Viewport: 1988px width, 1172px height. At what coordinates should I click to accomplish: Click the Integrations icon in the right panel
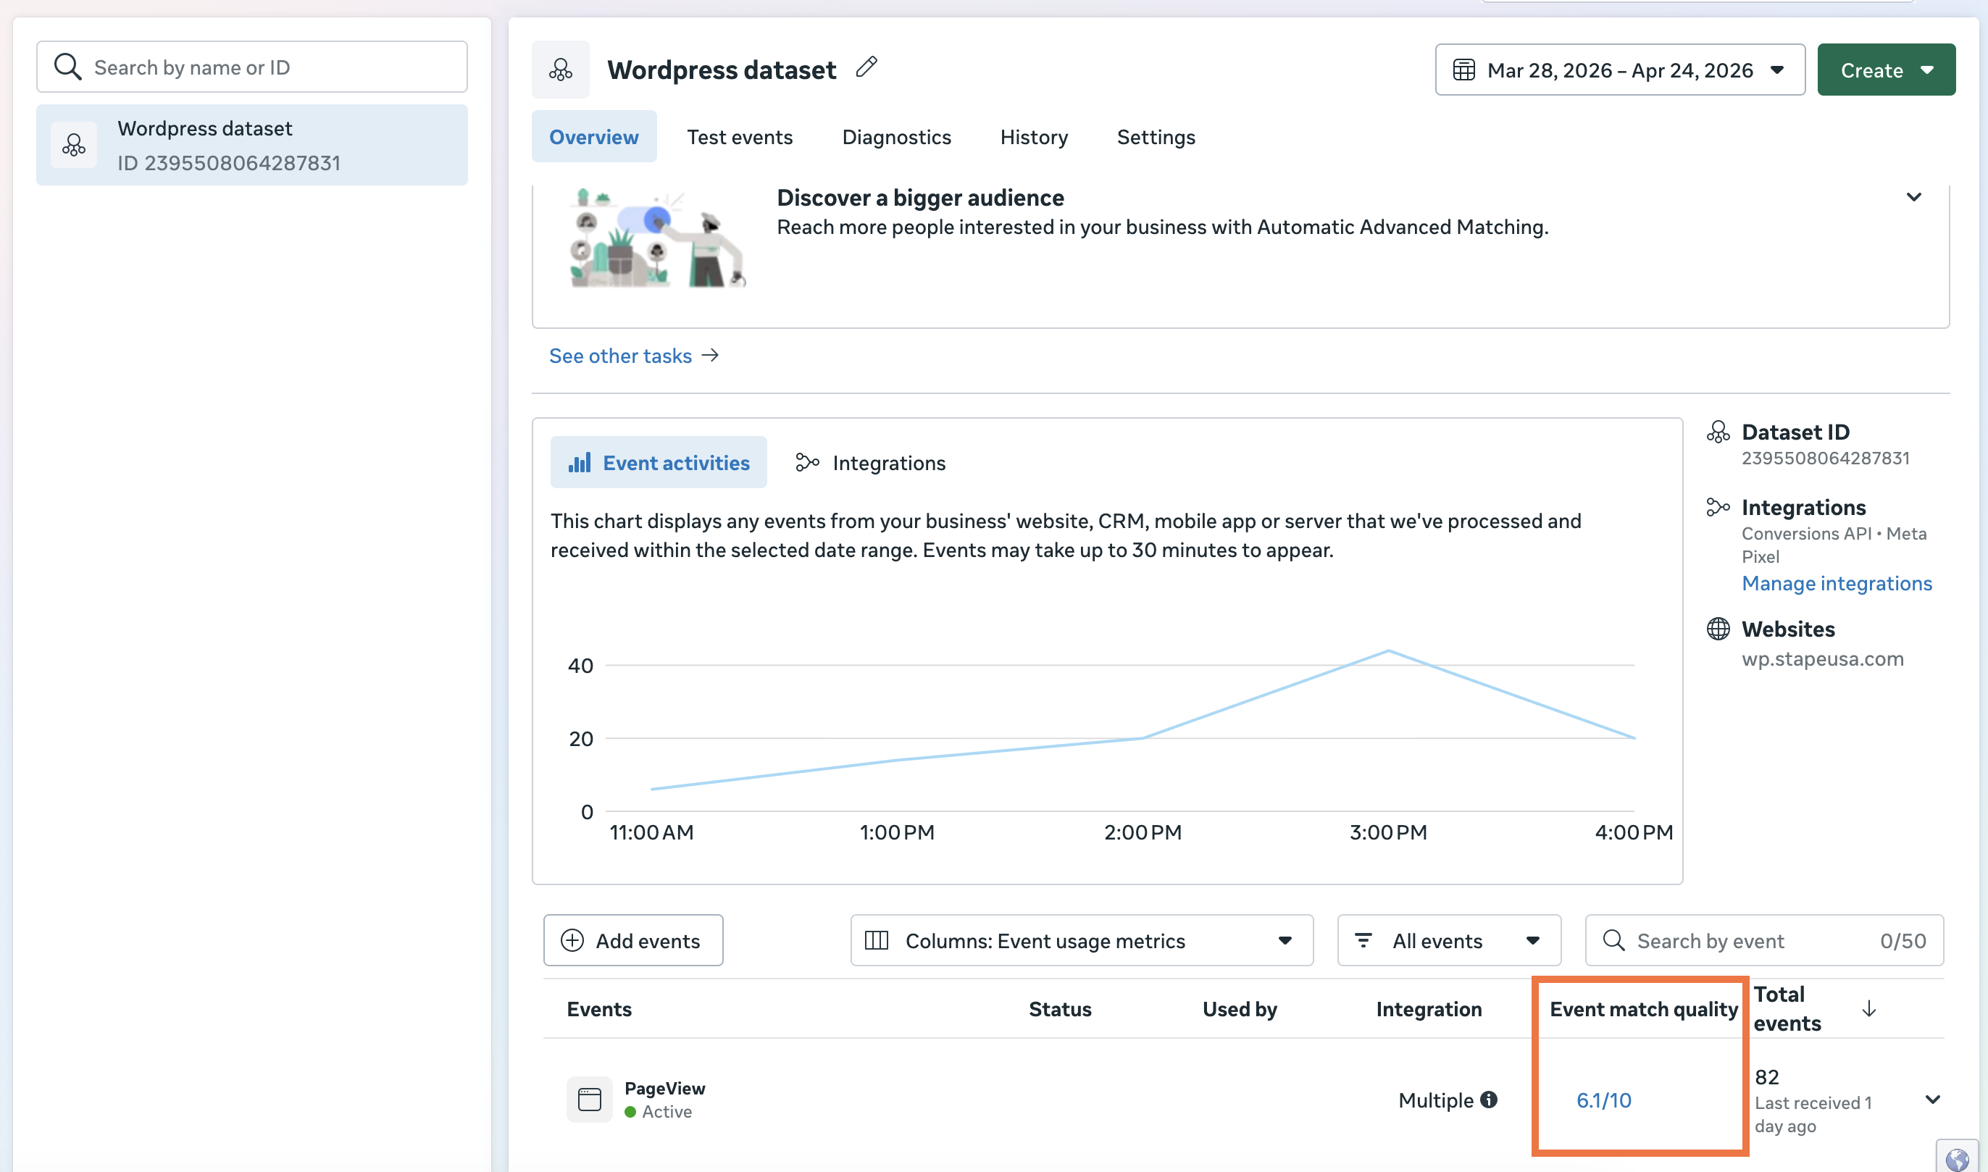[1718, 507]
